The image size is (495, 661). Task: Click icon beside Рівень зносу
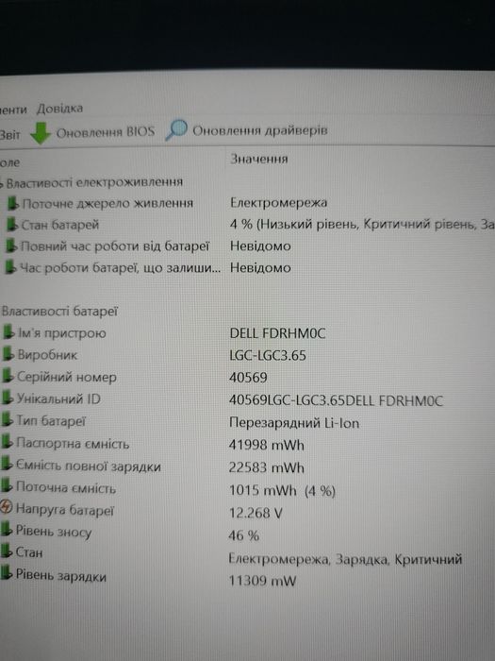[x=7, y=531]
